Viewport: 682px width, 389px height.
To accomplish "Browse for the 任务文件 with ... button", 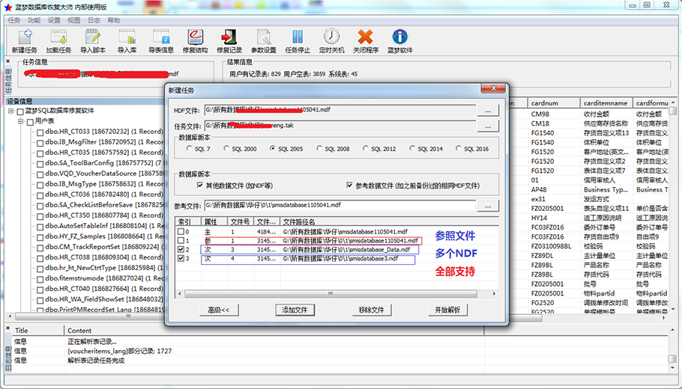I will [488, 126].
